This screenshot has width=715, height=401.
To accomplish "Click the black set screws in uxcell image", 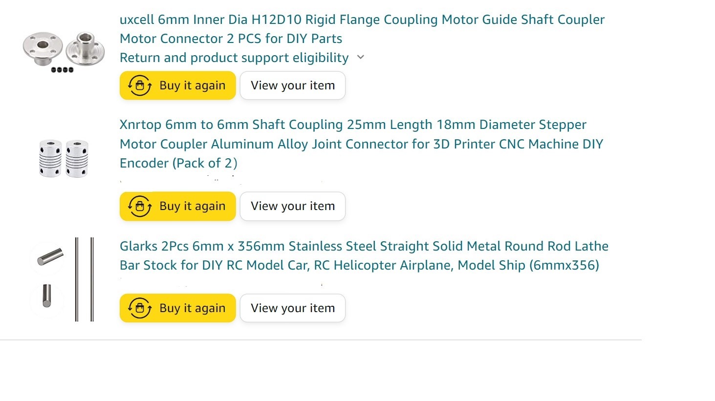I will pos(62,70).
